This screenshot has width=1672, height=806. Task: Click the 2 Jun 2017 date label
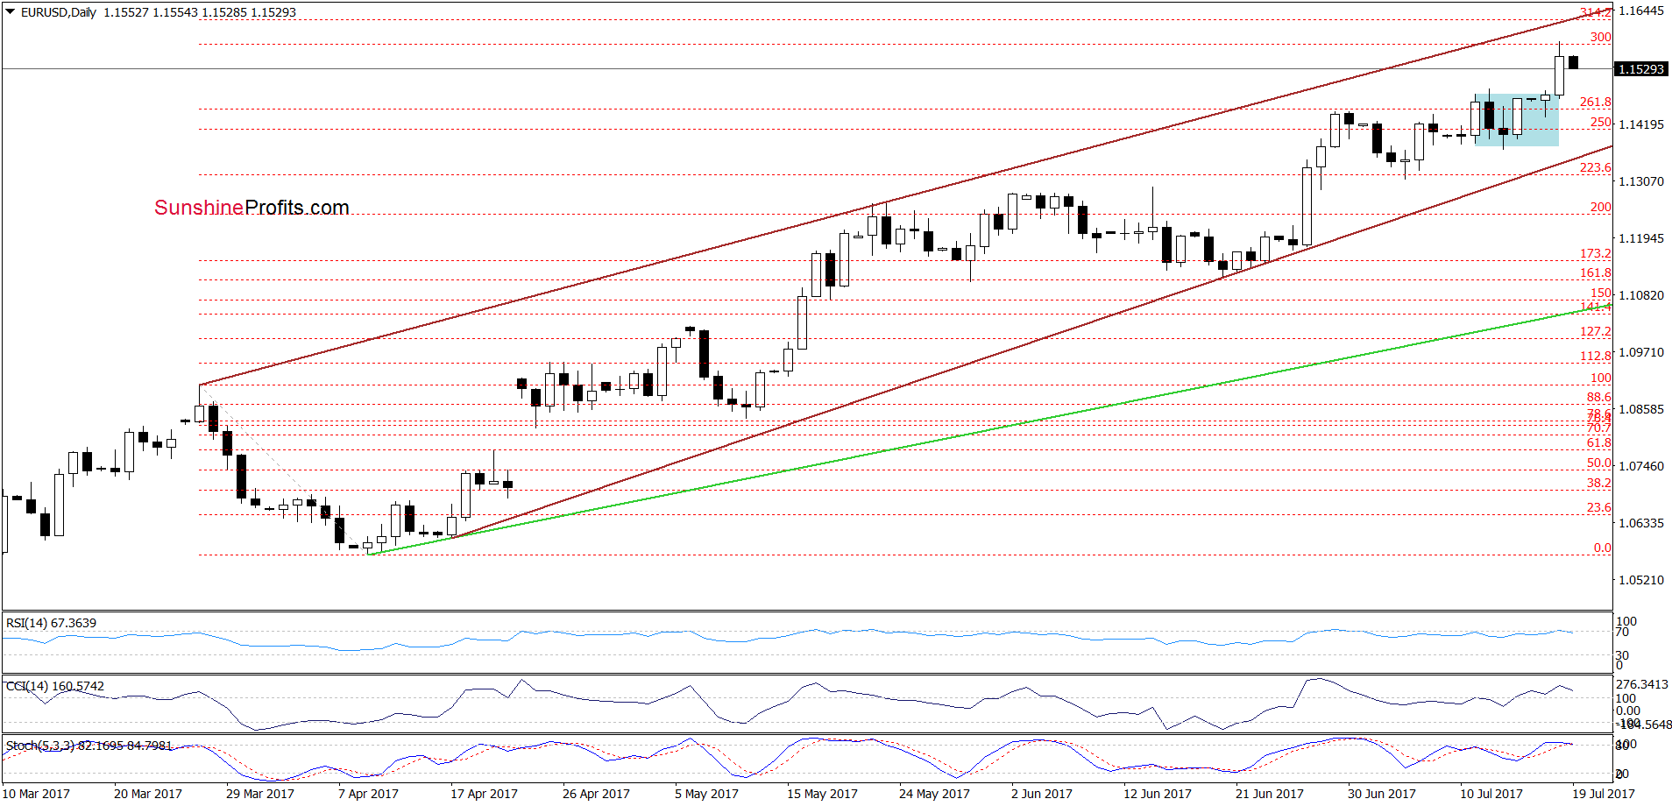click(x=1042, y=794)
